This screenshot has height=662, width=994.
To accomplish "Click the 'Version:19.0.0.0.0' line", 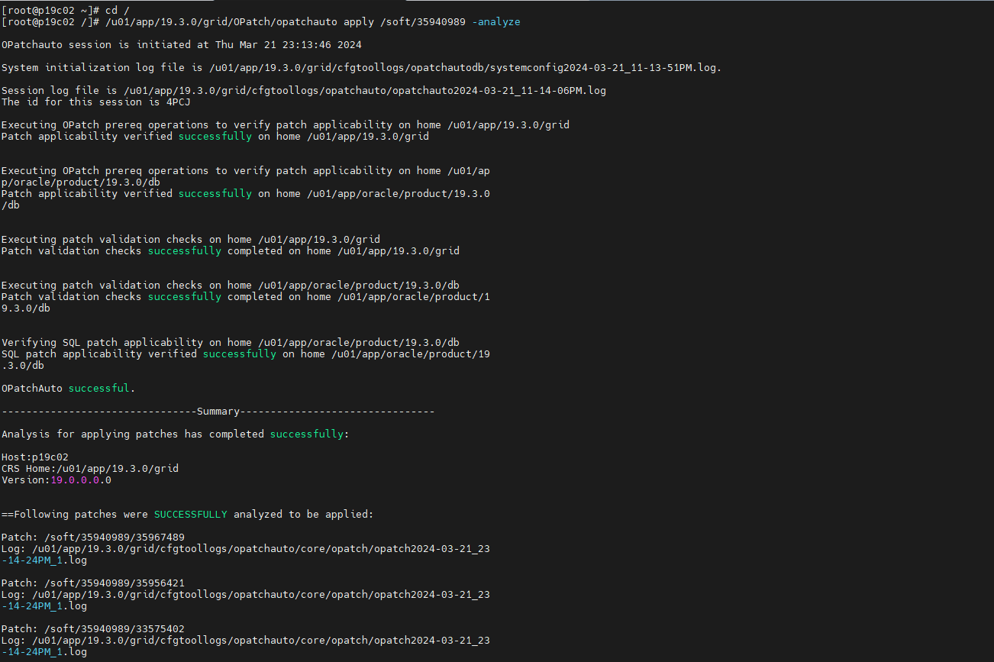I will (56, 480).
